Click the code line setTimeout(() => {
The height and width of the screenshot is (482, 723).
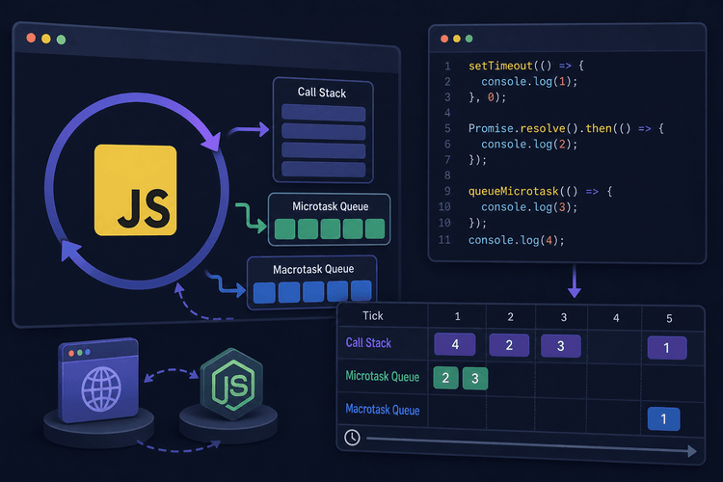point(526,66)
